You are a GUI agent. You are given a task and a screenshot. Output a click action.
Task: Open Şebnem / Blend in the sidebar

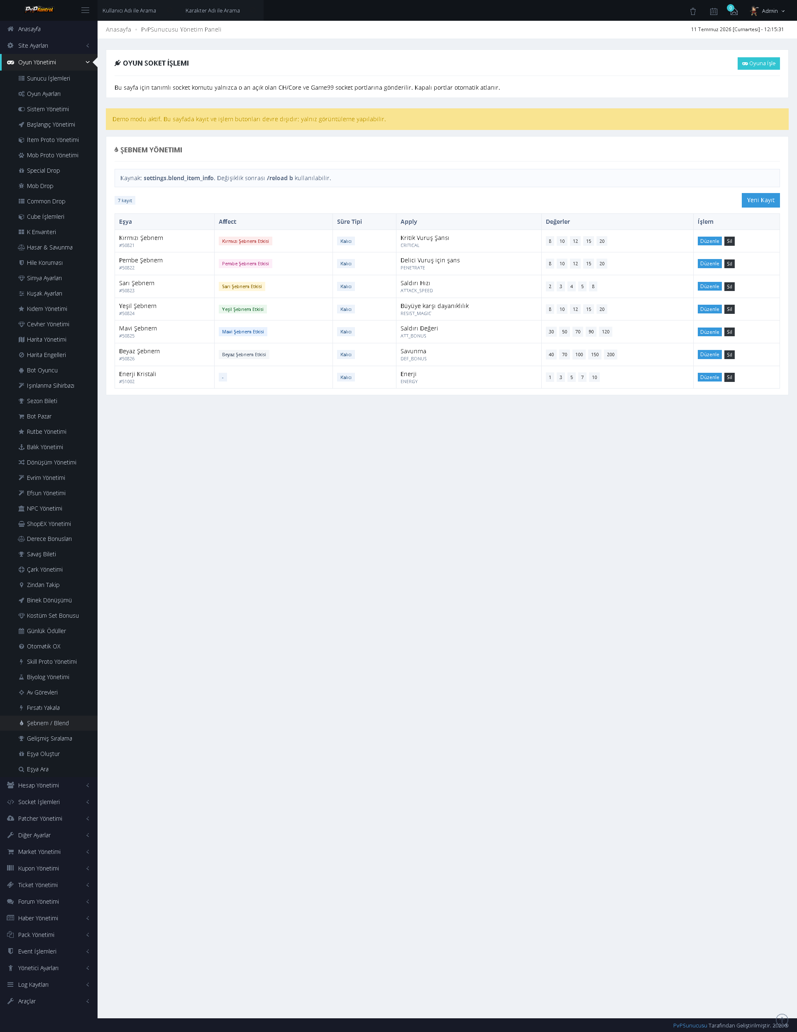coord(49,723)
